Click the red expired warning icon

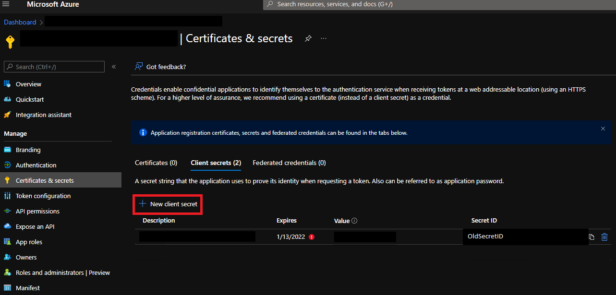click(x=312, y=236)
